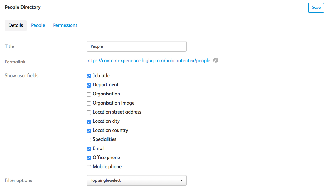Untick the Location country checkbox
The width and height of the screenshot is (326, 188).
click(x=89, y=131)
